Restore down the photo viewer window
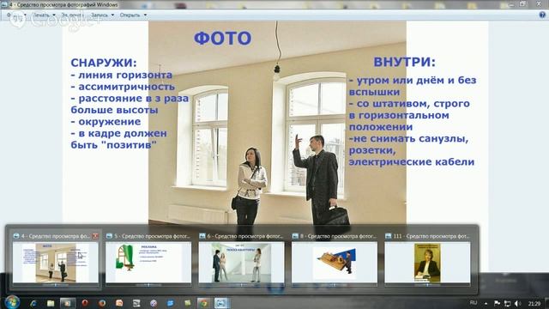Image resolution: width=549 pixels, height=309 pixels. pyautogui.click(x=522, y=3)
